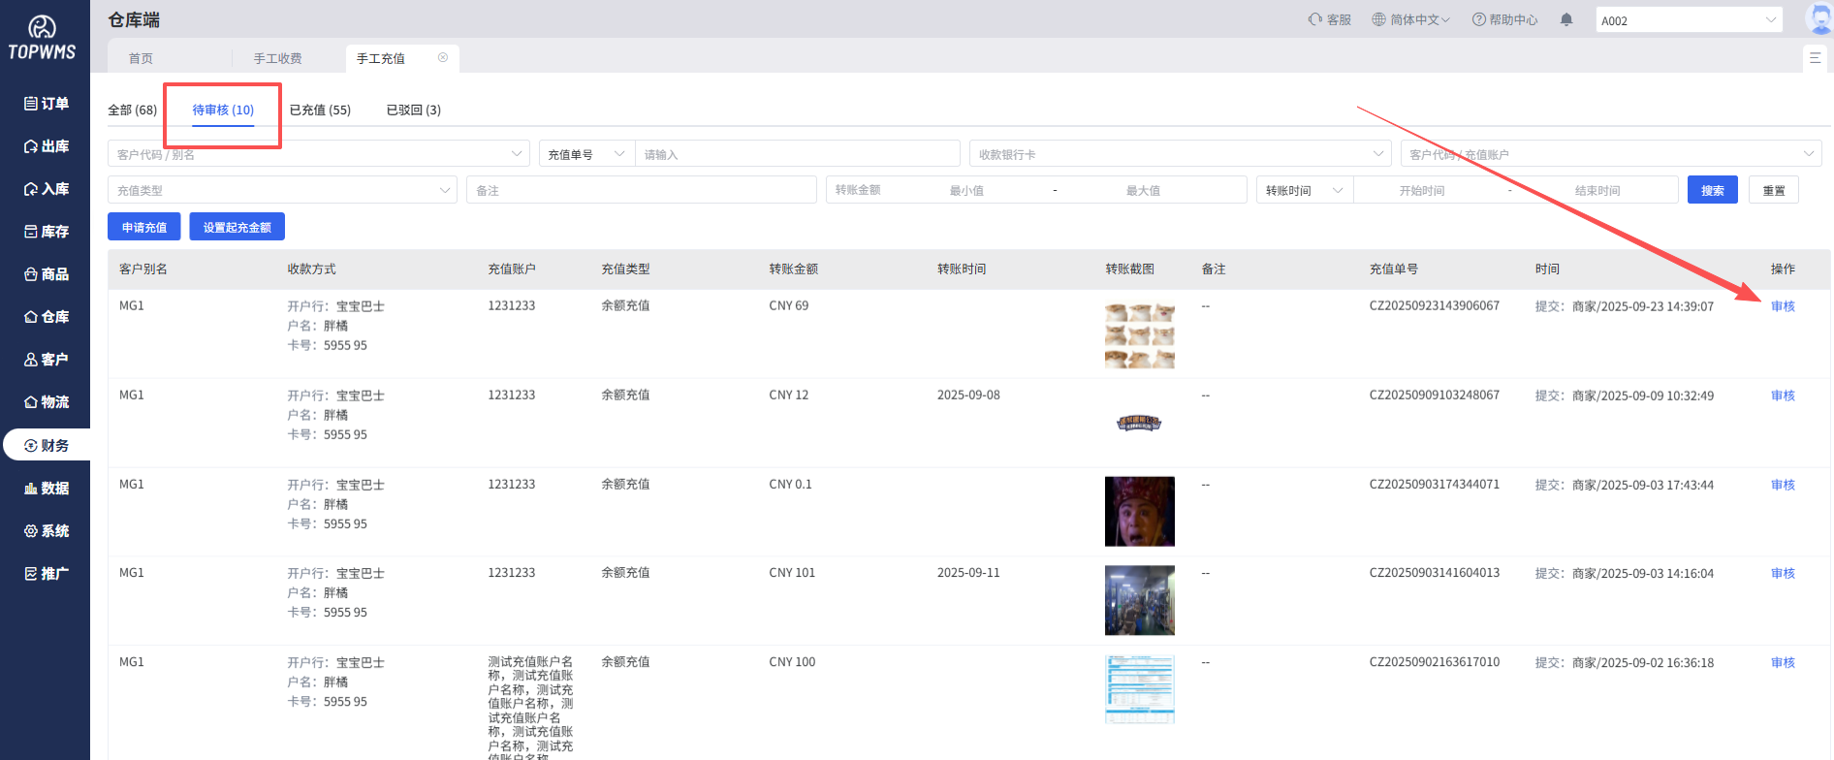Click the tab list menu icon
The height and width of the screenshot is (760, 1834).
[1815, 58]
